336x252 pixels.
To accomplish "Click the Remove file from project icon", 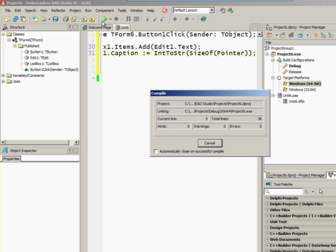I will click(x=92, y=19).
